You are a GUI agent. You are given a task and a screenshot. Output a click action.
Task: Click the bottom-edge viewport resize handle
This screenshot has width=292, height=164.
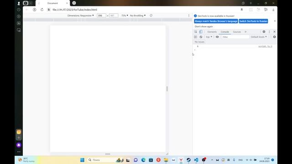[108, 154]
